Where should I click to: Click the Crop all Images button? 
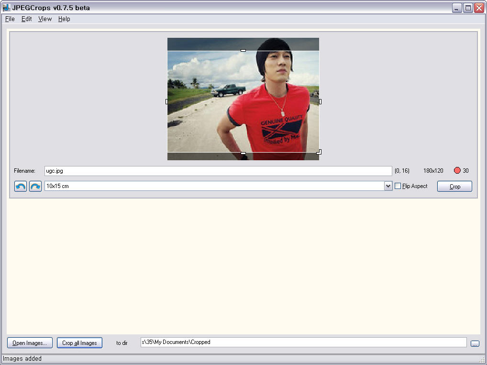(79, 343)
